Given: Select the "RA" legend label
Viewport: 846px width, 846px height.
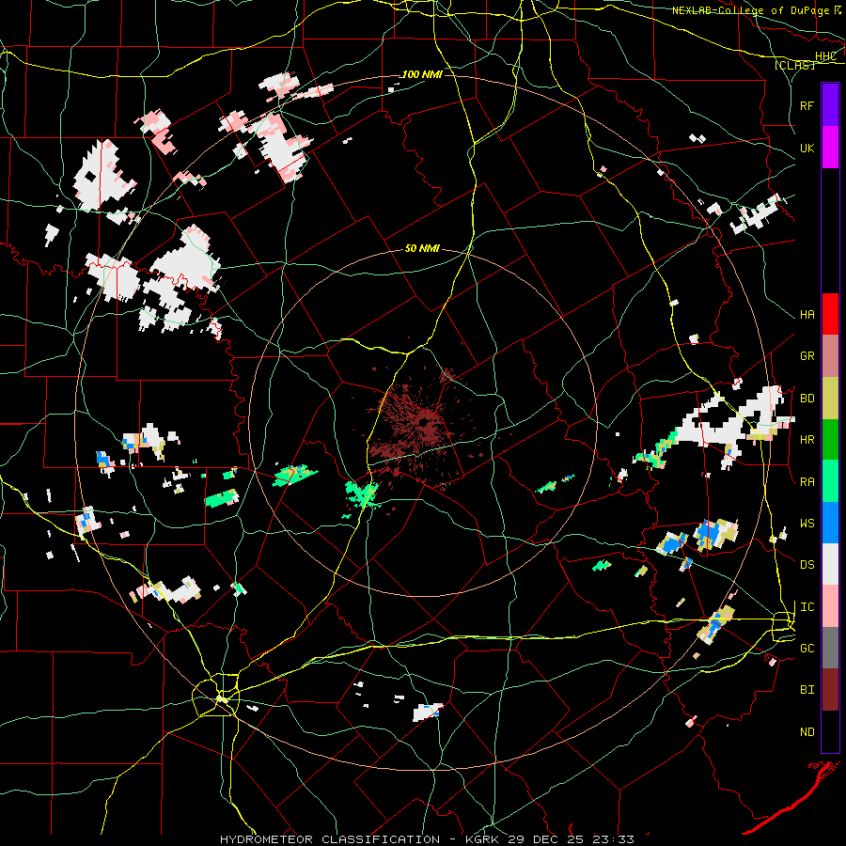Looking at the screenshot, I should coord(807,481).
